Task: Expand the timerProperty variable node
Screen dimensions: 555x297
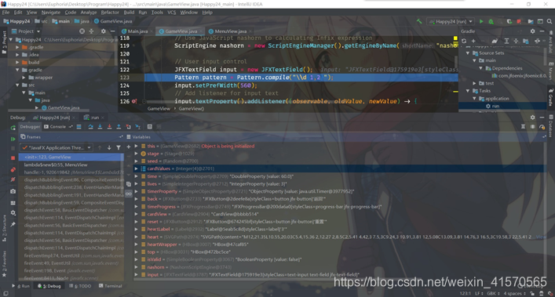Action: pos(137,191)
